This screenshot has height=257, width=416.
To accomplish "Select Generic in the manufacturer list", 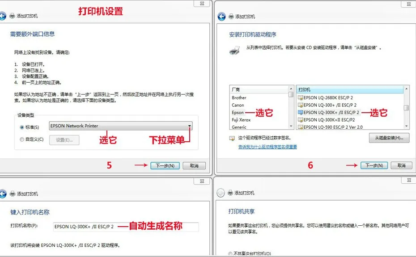I will pyautogui.click(x=239, y=127).
